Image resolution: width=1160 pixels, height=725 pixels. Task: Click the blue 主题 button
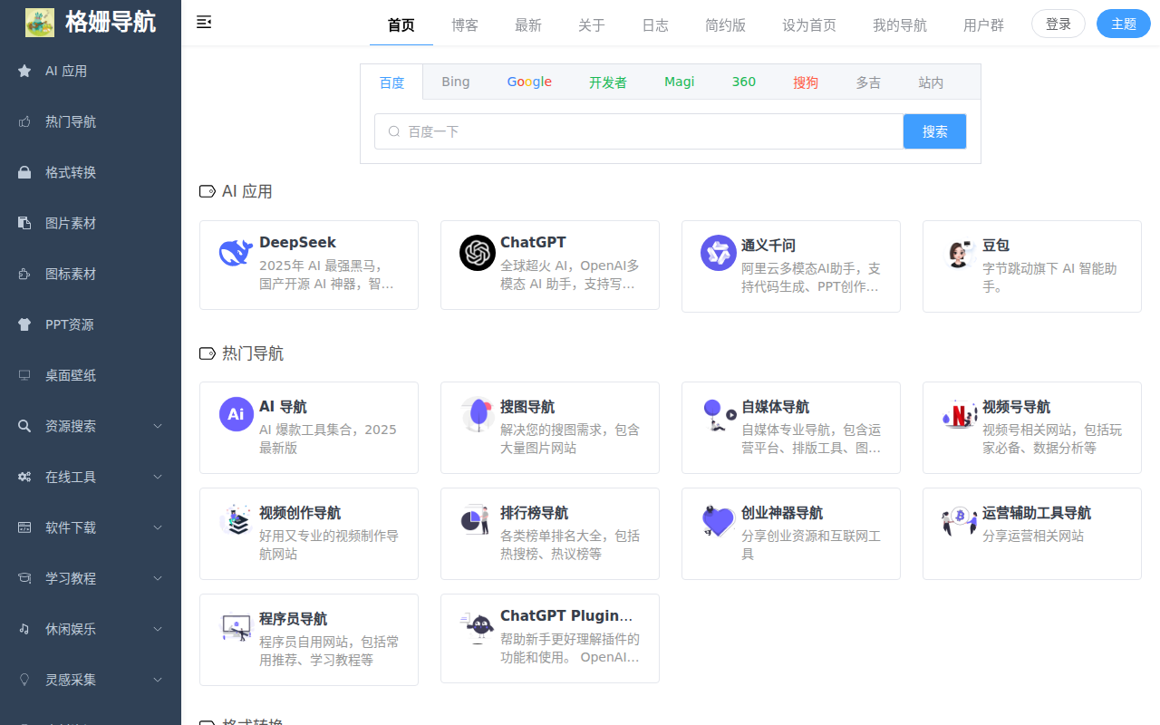point(1124,24)
